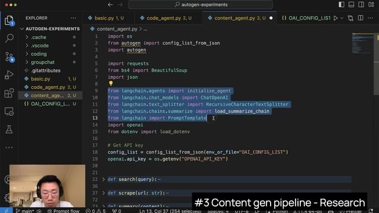This screenshot has width=379, height=213.
Task: Unfold def scrape function
Action: click(104, 193)
